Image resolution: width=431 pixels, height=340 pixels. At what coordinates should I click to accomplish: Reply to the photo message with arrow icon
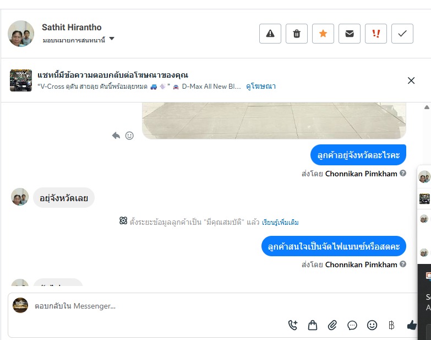click(116, 135)
